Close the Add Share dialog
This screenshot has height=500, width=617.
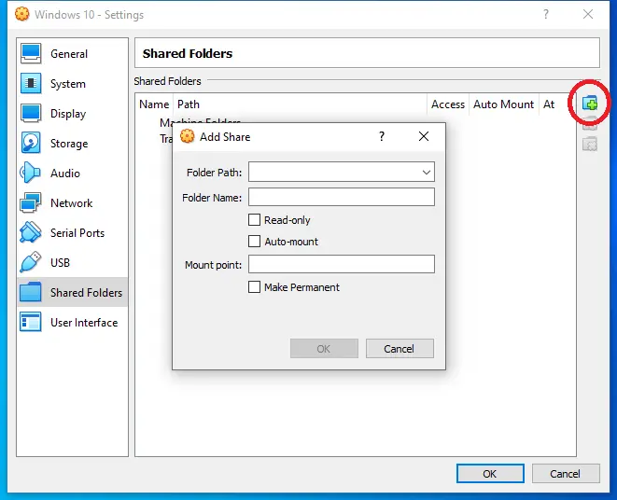coord(424,136)
